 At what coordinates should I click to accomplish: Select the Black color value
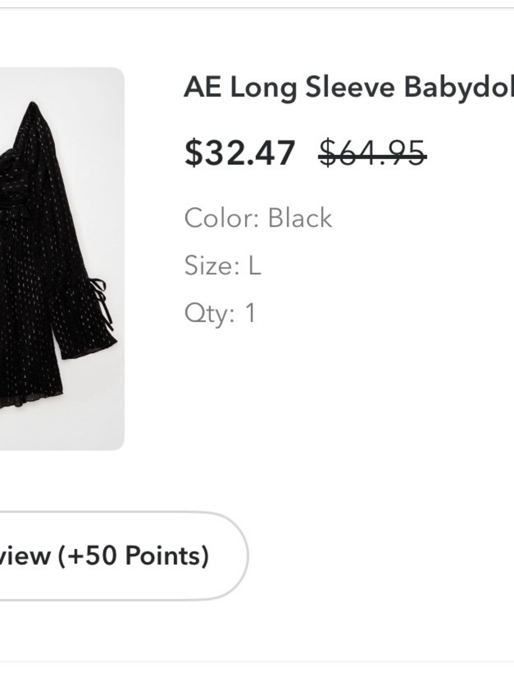(300, 218)
